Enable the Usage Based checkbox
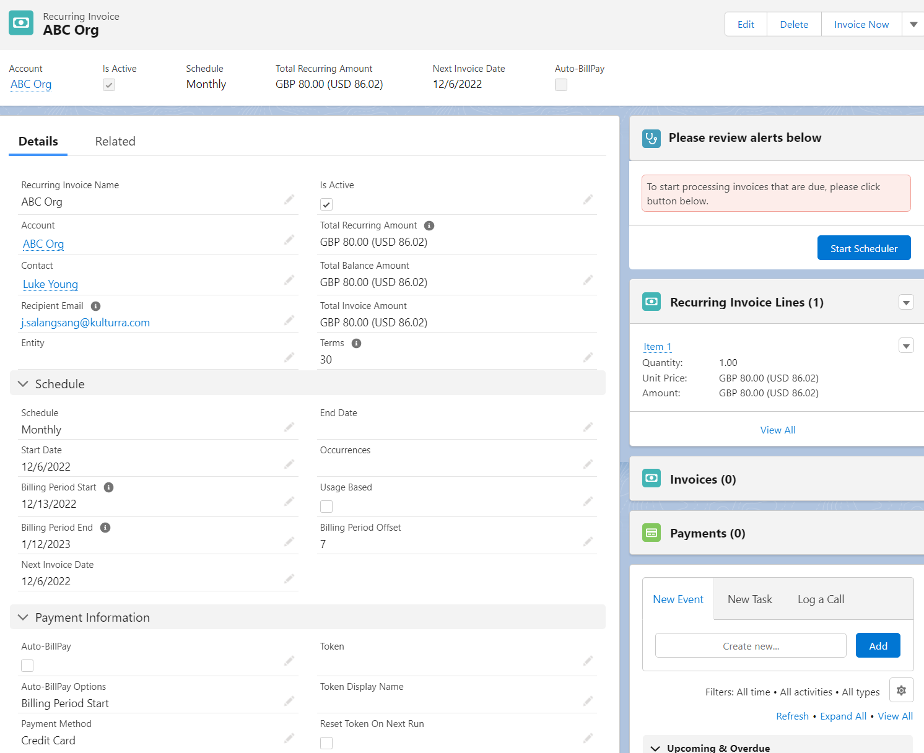This screenshot has height=753, width=924. tap(326, 507)
